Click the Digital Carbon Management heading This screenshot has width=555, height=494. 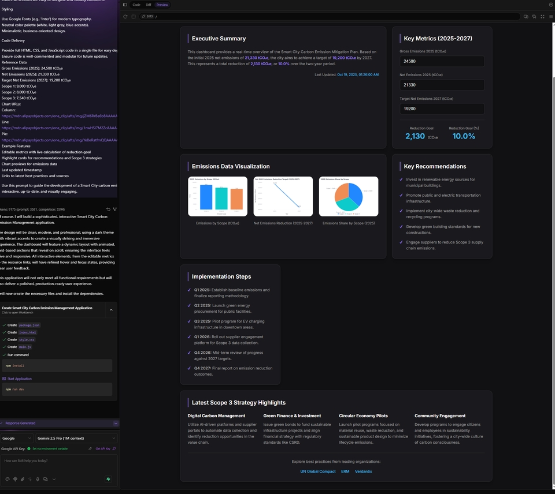click(x=216, y=416)
